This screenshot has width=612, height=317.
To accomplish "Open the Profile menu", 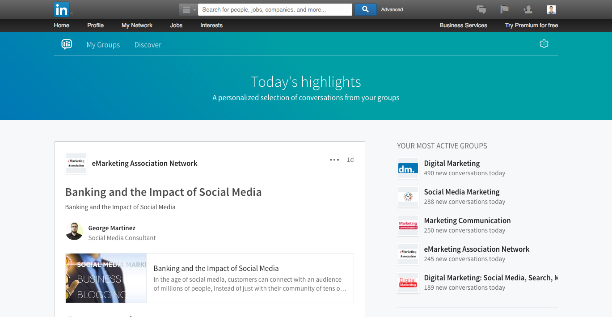I will (x=95, y=25).
